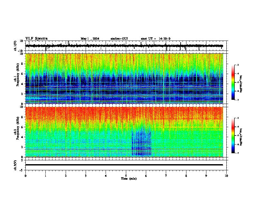Click time axis tick label "1"
This screenshot has width=255, height=197.
pyautogui.click(x=45, y=176)
